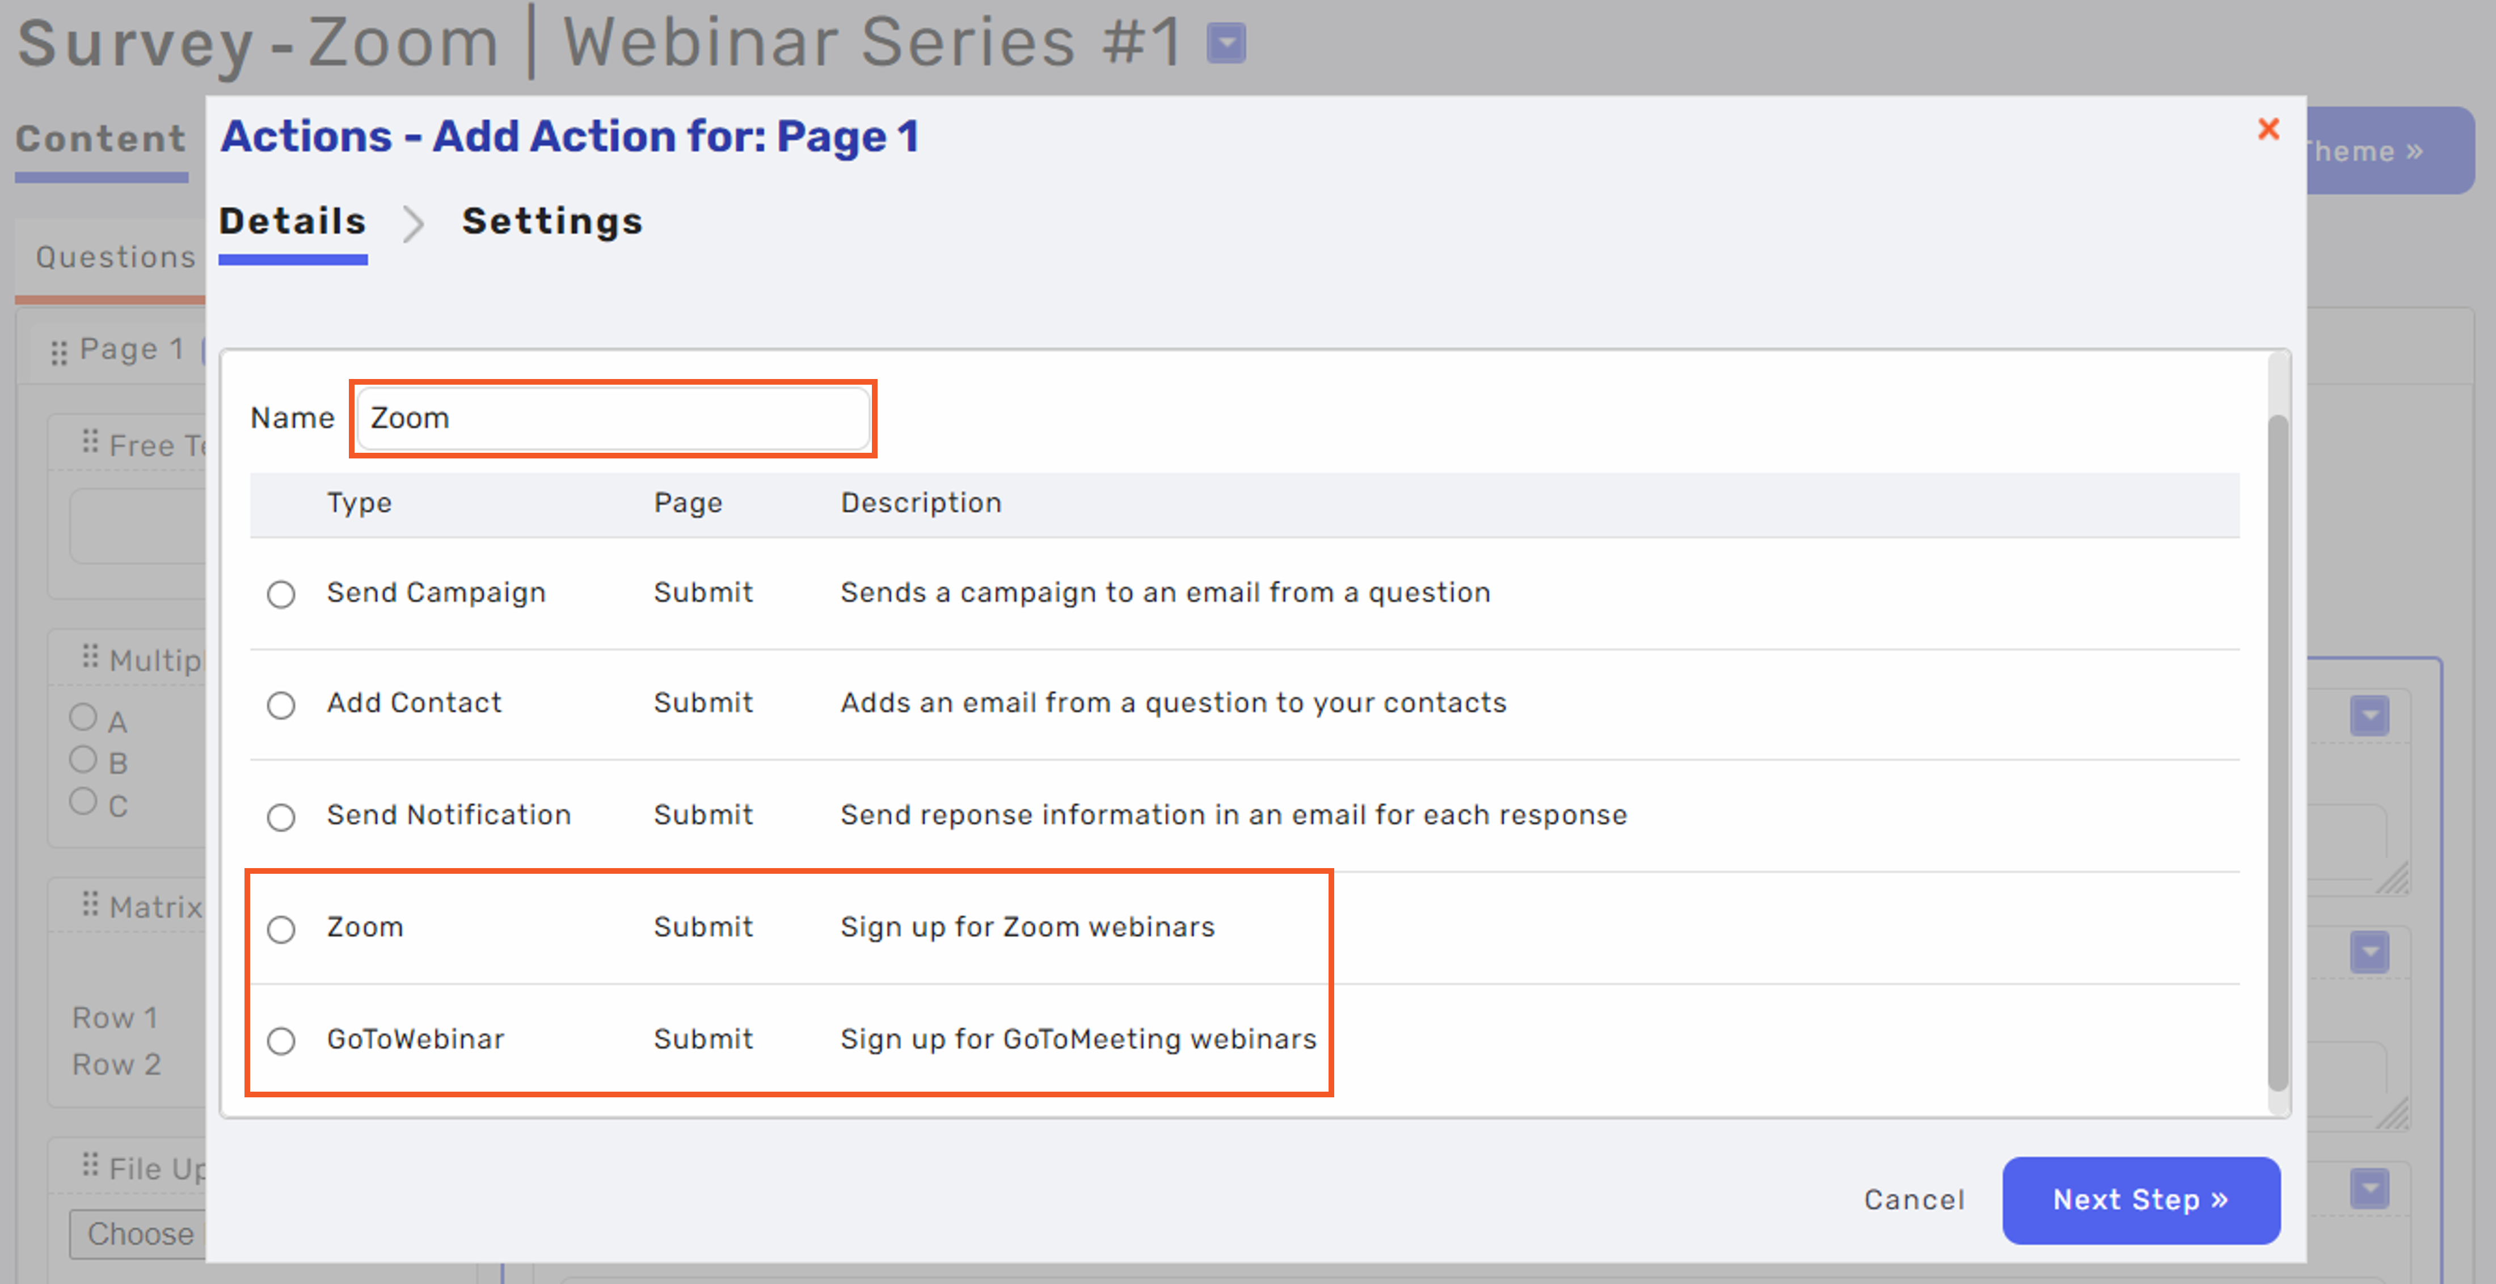Open the Questions tab in background
Viewport: 2496px width, 1284px height.
point(115,257)
